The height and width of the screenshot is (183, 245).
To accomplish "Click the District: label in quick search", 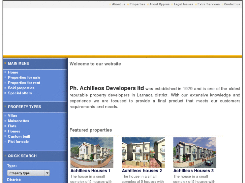I will (x=14, y=180).
